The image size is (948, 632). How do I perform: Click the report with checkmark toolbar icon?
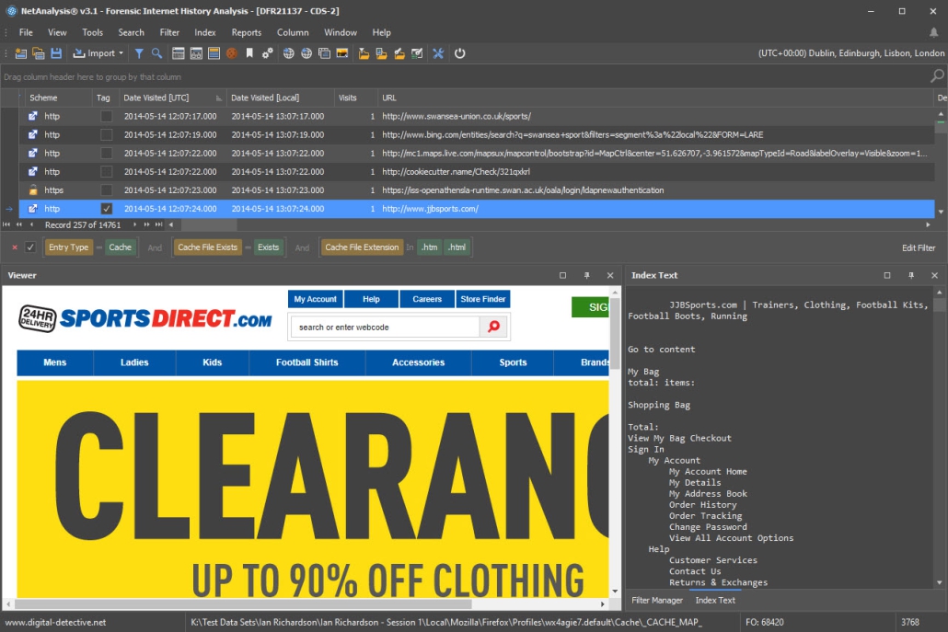click(417, 53)
